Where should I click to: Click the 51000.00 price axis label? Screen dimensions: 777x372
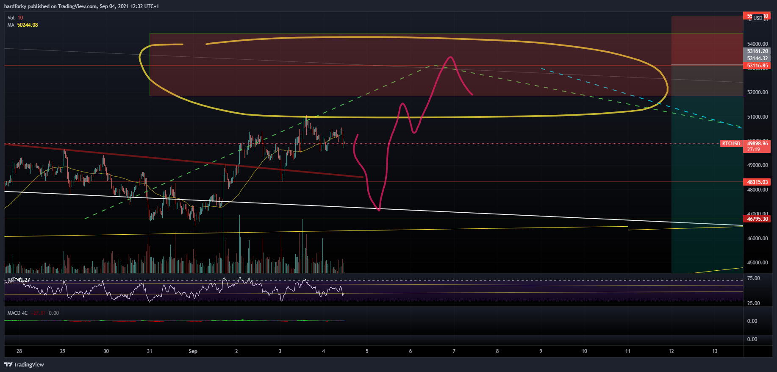[758, 117]
